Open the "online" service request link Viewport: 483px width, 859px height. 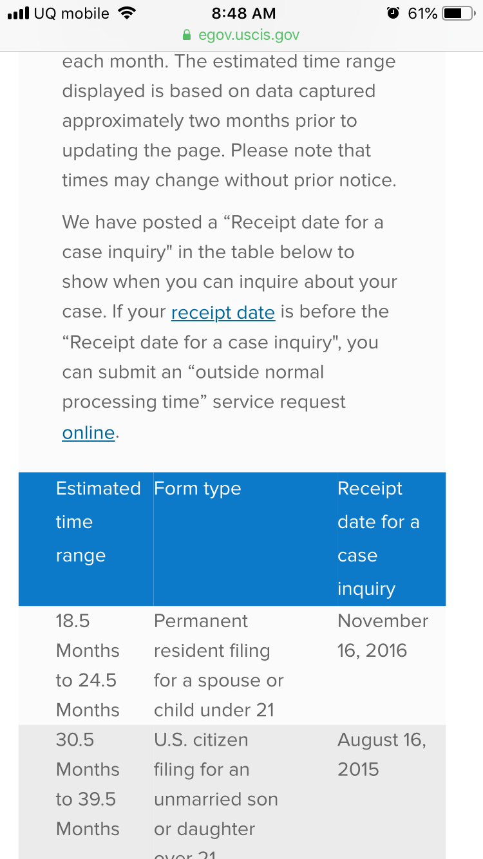[89, 433]
